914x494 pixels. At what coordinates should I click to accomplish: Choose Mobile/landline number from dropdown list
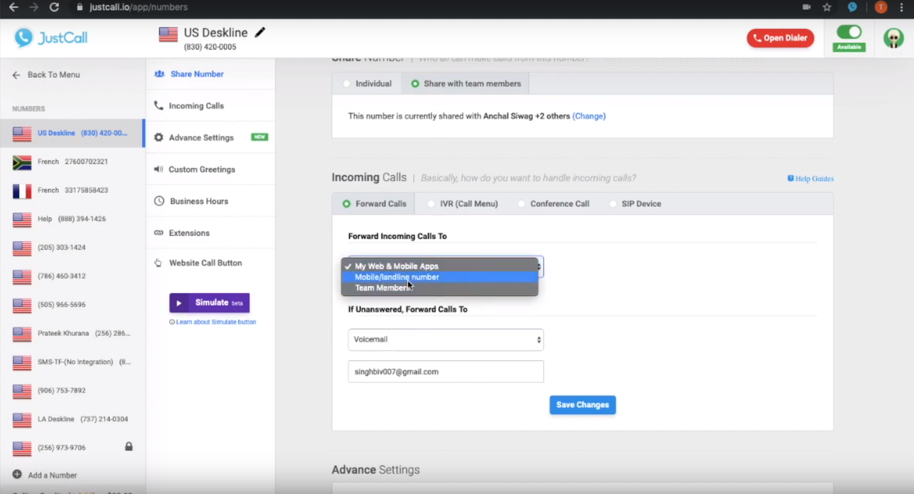click(397, 277)
